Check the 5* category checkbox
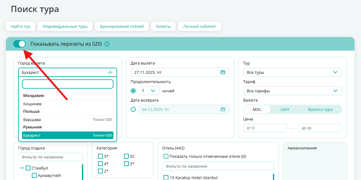 [x=100, y=156]
